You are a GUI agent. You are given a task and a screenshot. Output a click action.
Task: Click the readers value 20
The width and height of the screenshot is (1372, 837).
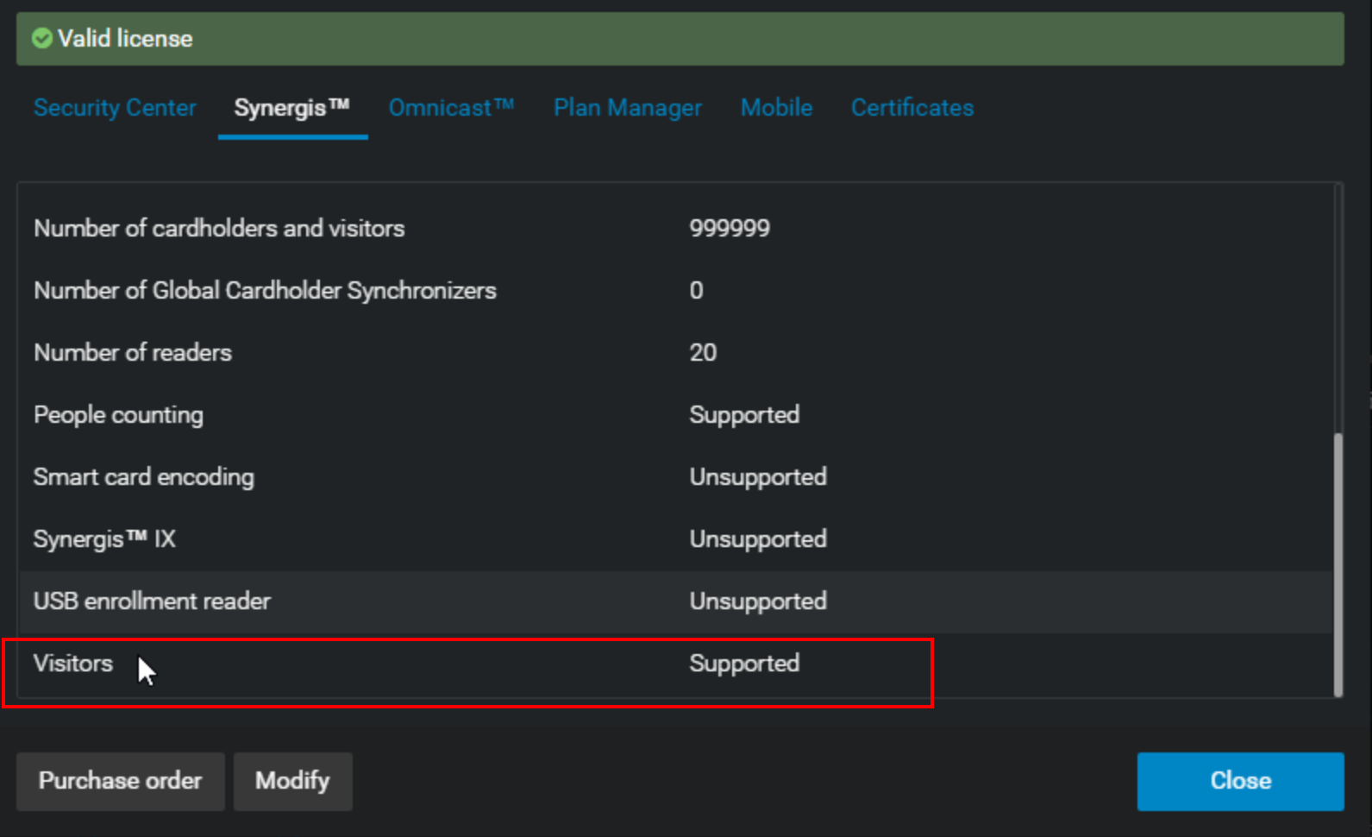click(703, 353)
